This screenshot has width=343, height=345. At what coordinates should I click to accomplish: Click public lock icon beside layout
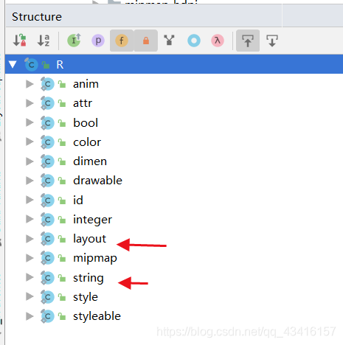pos(62,239)
